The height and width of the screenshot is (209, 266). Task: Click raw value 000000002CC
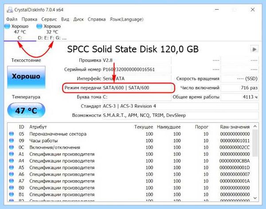[235, 147]
